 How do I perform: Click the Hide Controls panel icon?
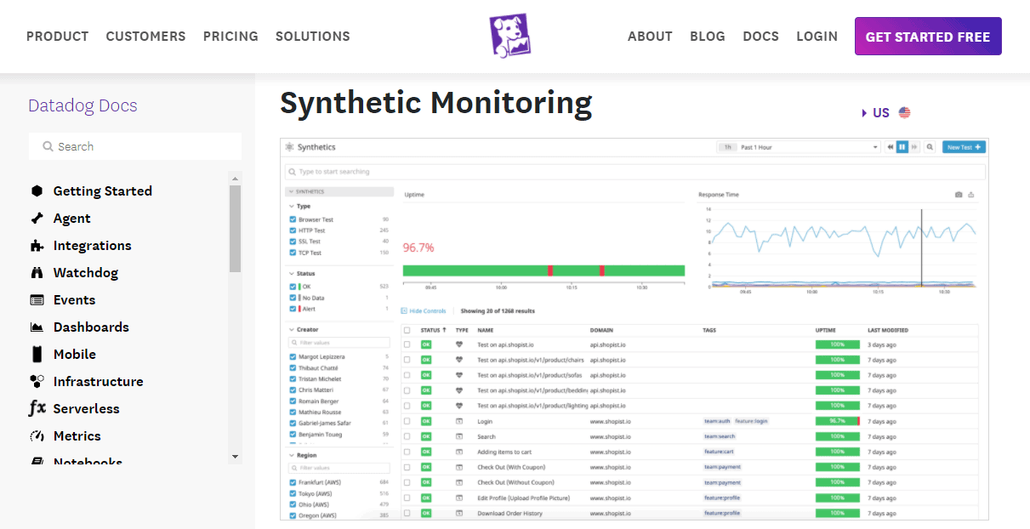tap(404, 311)
